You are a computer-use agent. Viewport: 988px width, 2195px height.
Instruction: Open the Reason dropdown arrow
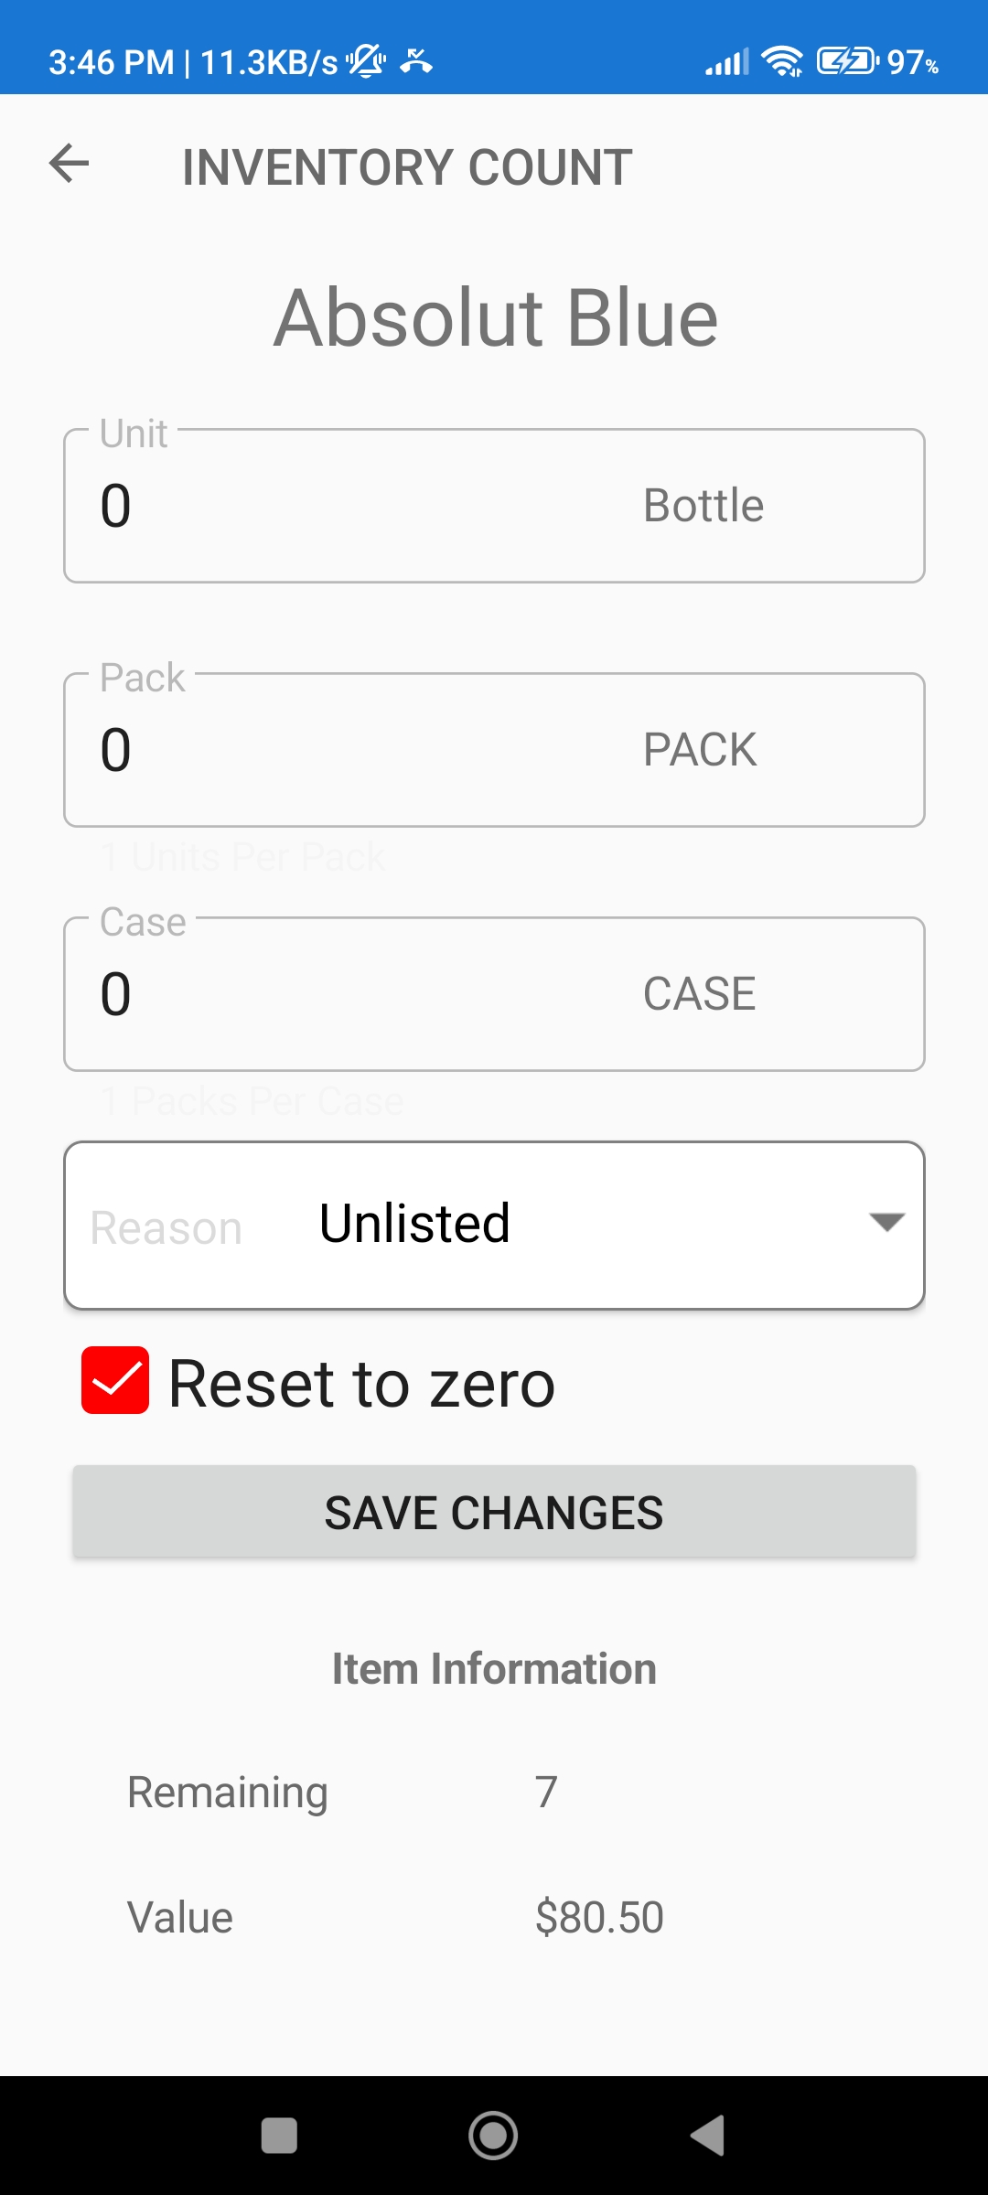point(886,1223)
